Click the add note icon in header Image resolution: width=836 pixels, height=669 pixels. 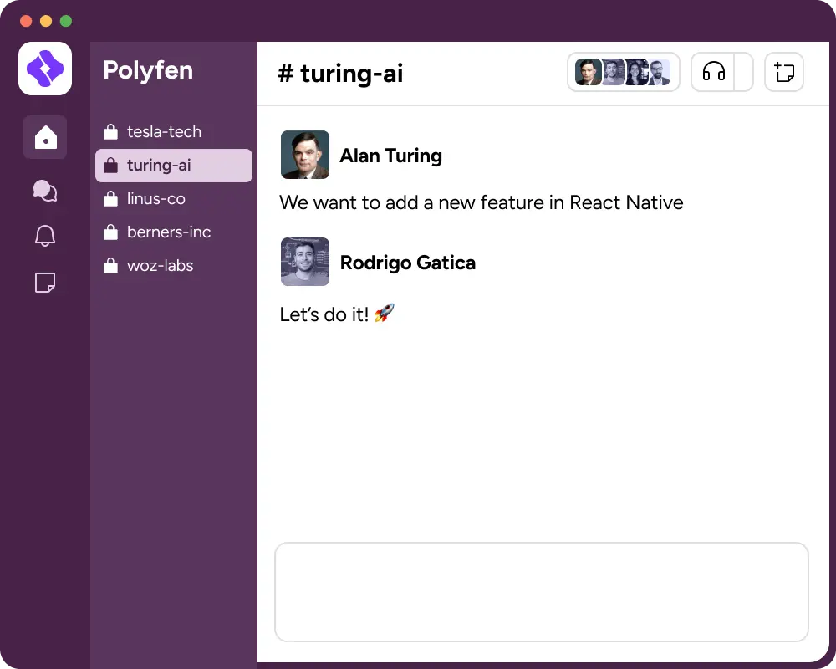coord(783,72)
